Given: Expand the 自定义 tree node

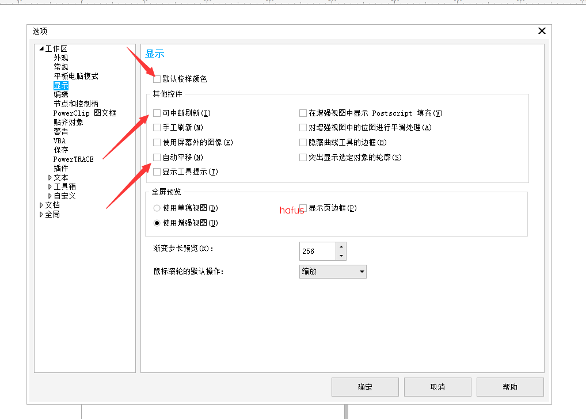Looking at the screenshot, I should pos(50,196).
